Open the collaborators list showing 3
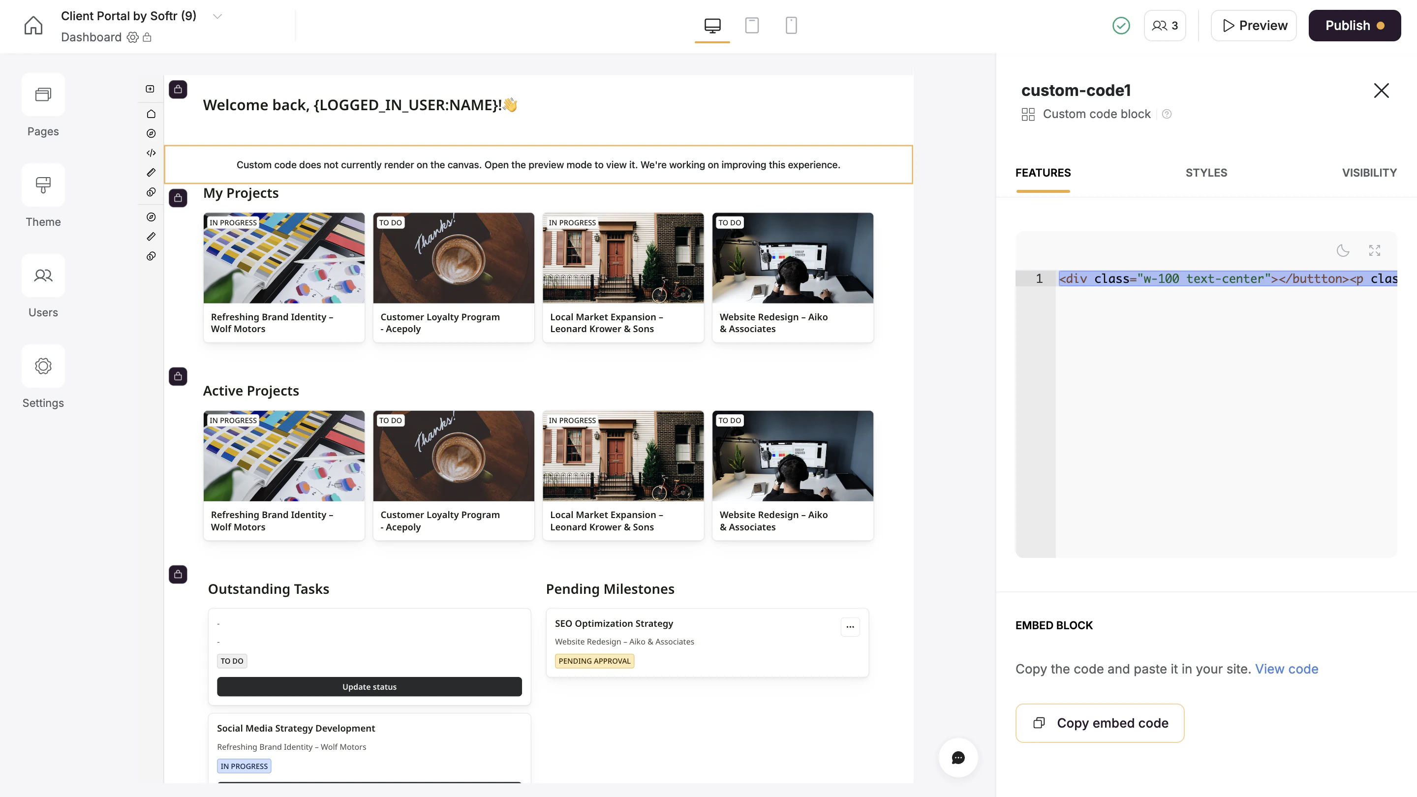Image resolution: width=1417 pixels, height=797 pixels. coord(1165,25)
